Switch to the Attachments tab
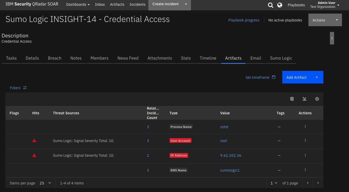349x192 pixels. point(160,58)
